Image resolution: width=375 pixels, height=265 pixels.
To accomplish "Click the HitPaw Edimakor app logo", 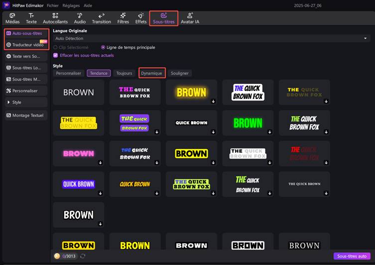I will click(x=6, y=5).
